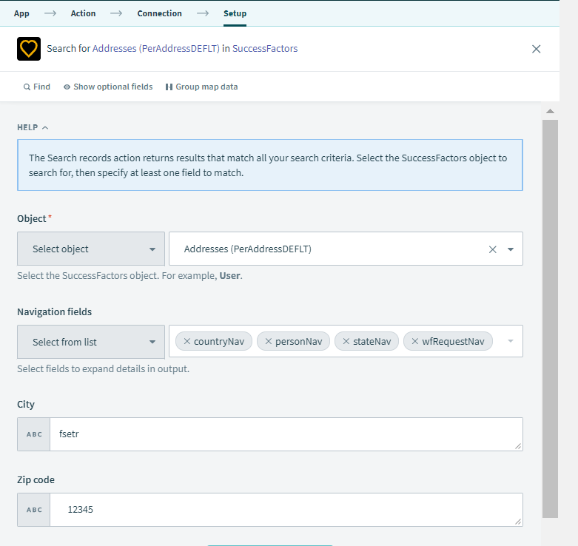Viewport: 578px width, 546px height.
Task: Click the SuccessFactors heart app icon
Action: point(29,49)
